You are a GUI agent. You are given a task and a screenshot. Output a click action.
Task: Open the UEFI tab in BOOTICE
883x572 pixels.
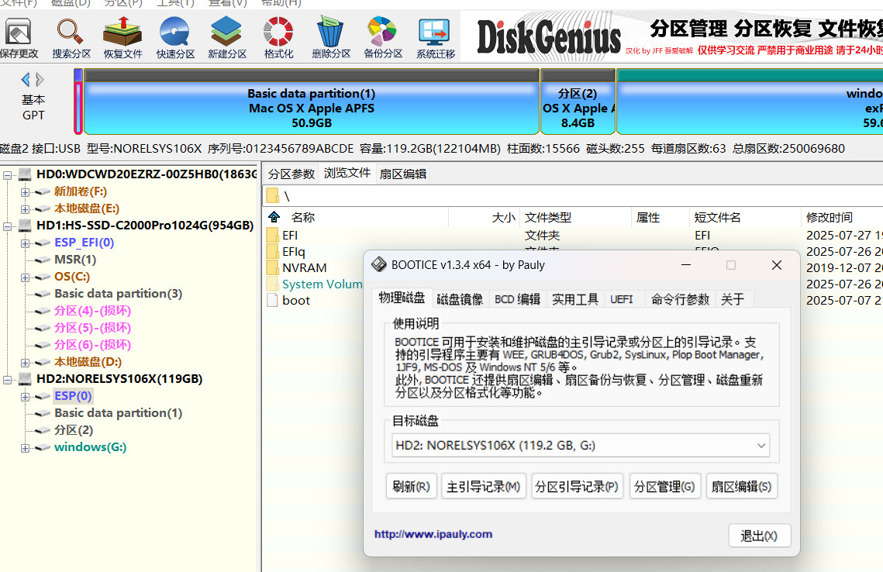pos(622,299)
